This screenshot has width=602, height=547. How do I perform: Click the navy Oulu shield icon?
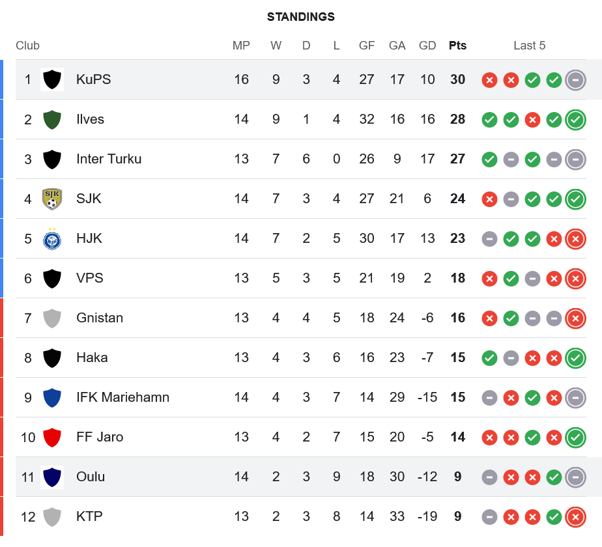tap(52, 477)
